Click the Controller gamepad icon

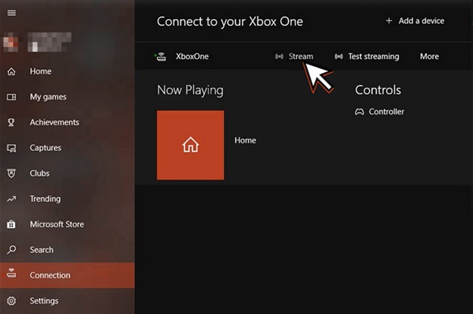359,112
